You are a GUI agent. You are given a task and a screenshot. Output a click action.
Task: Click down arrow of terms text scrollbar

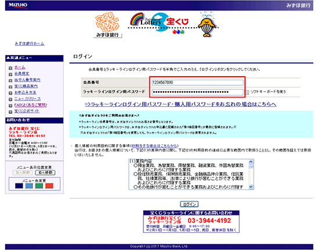pos(251,186)
